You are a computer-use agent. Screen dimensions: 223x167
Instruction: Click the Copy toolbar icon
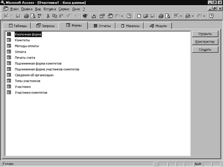tap(55, 16)
